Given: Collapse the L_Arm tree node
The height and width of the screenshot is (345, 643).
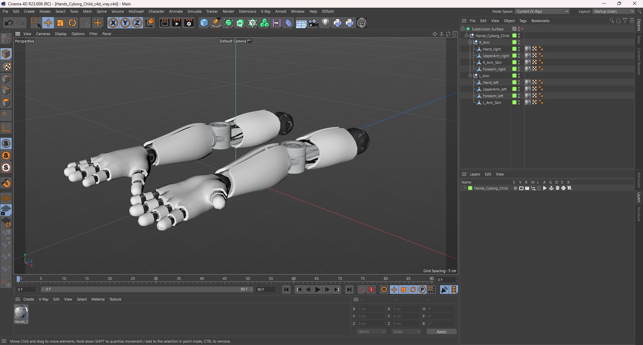Looking at the screenshot, I should pyautogui.click(x=470, y=76).
